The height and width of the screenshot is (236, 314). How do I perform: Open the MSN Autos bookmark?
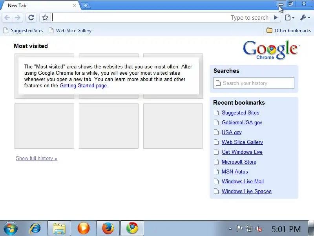pyautogui.click(x=235, y=171)
